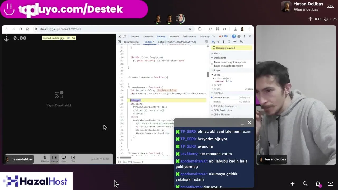Open the browser profile avatar

[x=242, y=29]
